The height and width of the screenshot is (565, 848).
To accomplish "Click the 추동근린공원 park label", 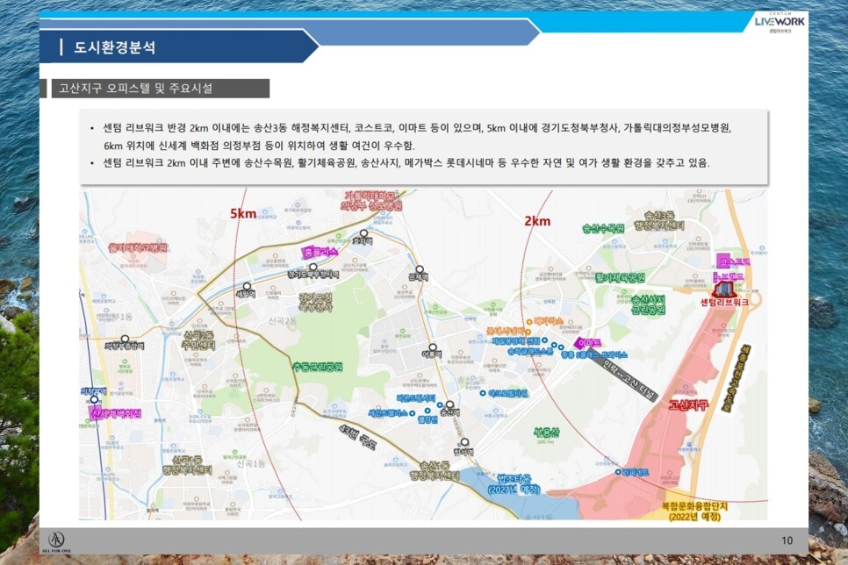I will (x=318, y=367).
